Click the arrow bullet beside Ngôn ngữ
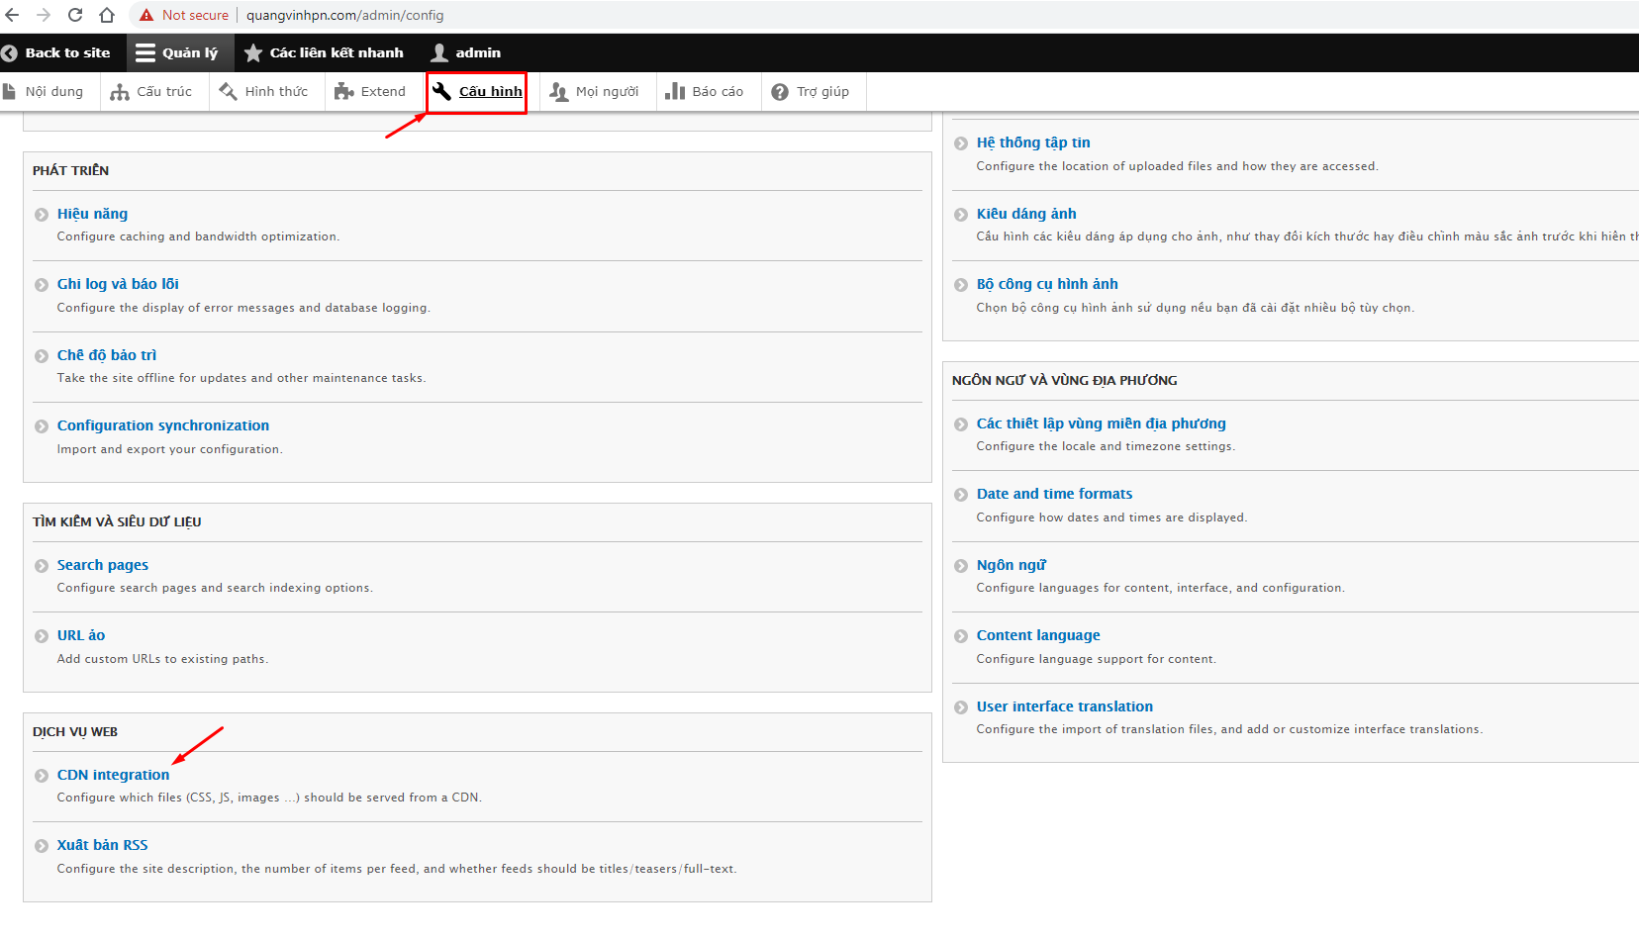The image size is (1639, 940). pyautogui.click(x=961, y=566)
